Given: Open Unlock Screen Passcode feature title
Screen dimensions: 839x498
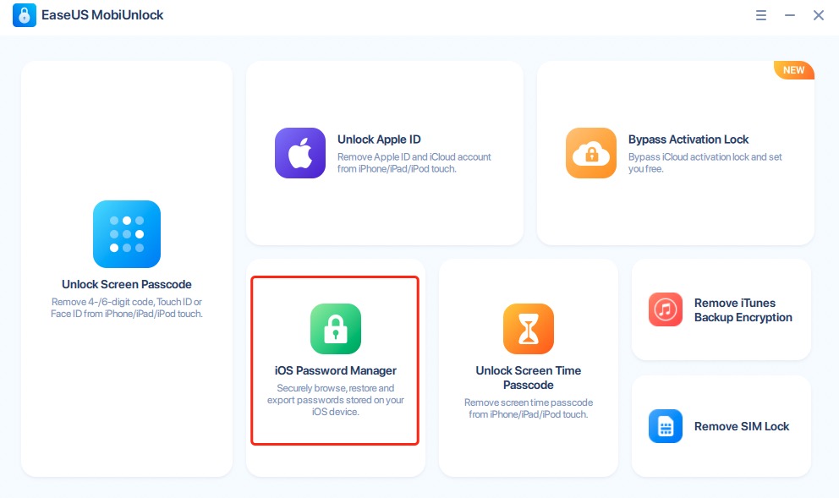Looking at the screenshot, I should click(127, 284).
